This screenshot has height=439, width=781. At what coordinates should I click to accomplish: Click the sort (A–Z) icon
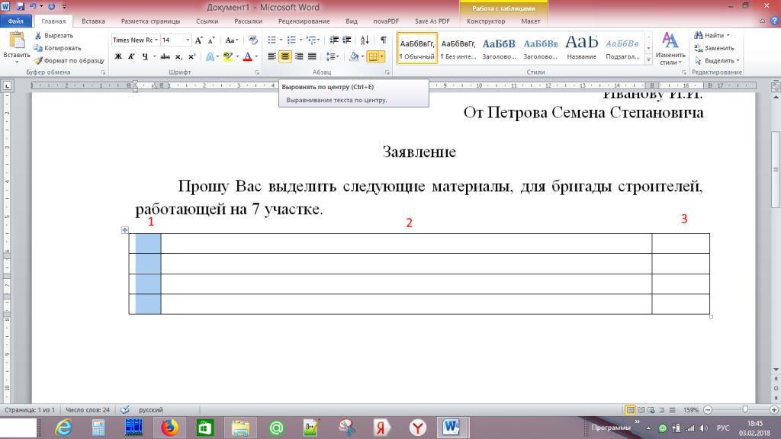[365, 40]
